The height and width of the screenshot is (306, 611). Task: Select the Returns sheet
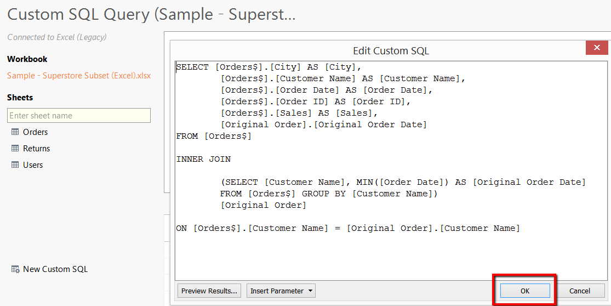pos(36,149)
